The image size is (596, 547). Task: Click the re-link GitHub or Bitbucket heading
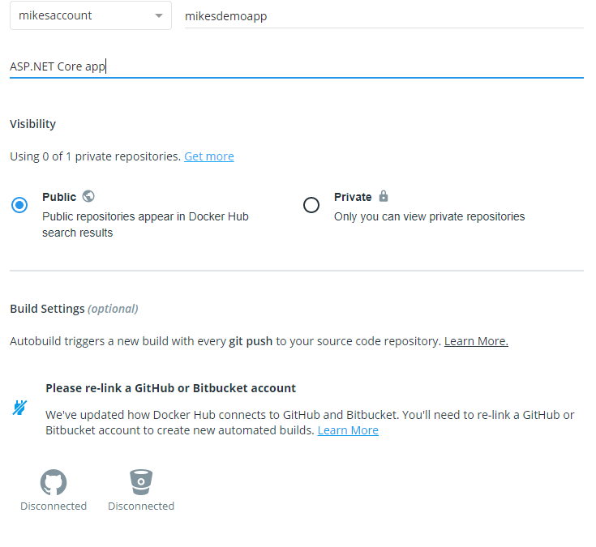coord(170,388)
